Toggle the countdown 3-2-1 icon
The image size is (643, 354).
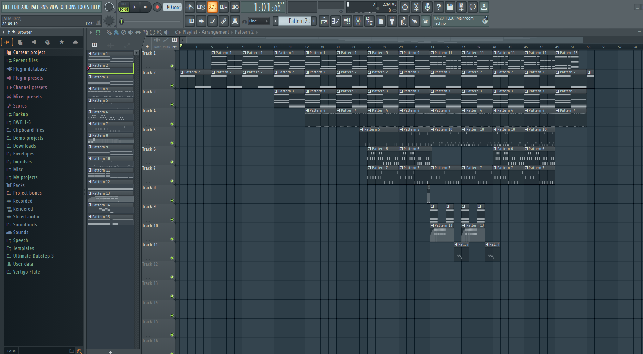click(x=212, y=7)
